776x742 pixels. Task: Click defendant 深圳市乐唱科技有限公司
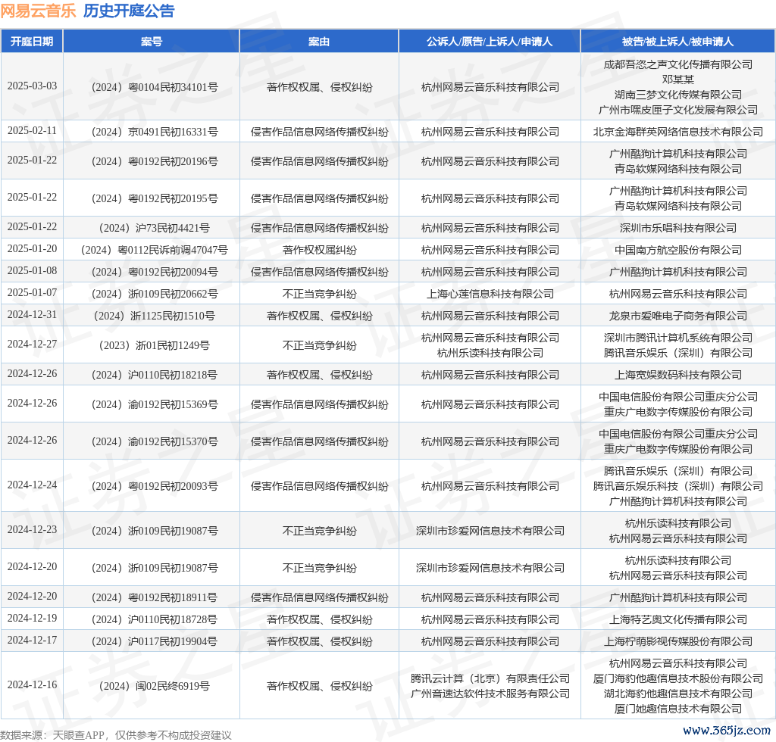point(678,228)
